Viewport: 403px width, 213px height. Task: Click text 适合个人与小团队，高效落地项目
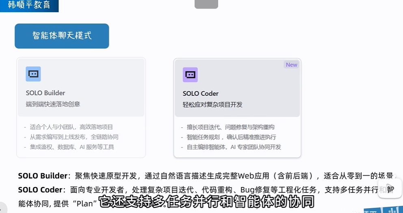[71, 127]
